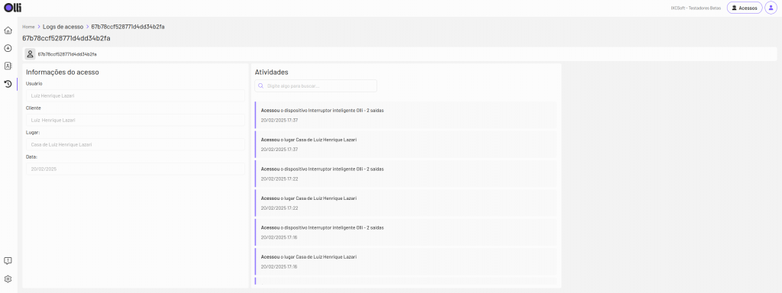This screenshot has height=293, width=782.
Task: Click the user profile avatar icon
Action: click(771, 8)
